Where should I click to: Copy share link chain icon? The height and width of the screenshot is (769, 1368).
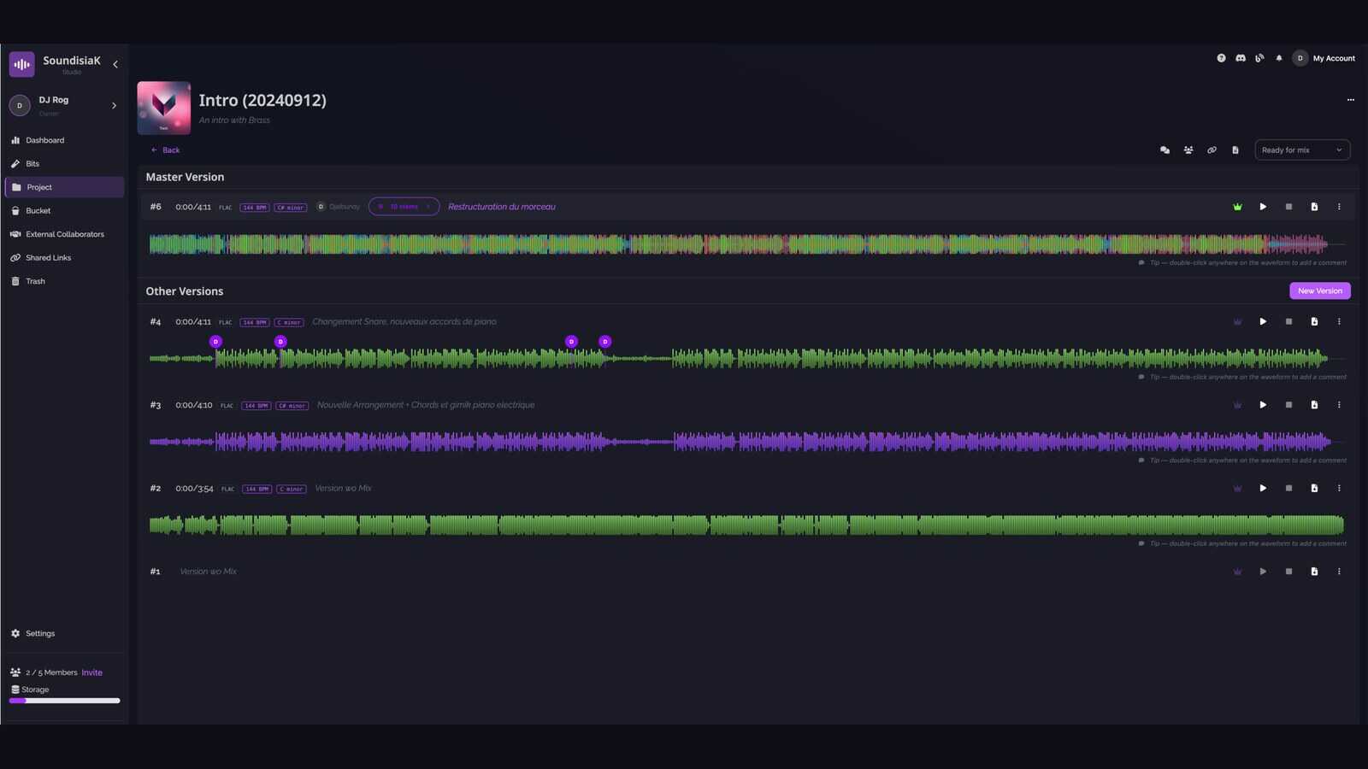point(1212,150)
